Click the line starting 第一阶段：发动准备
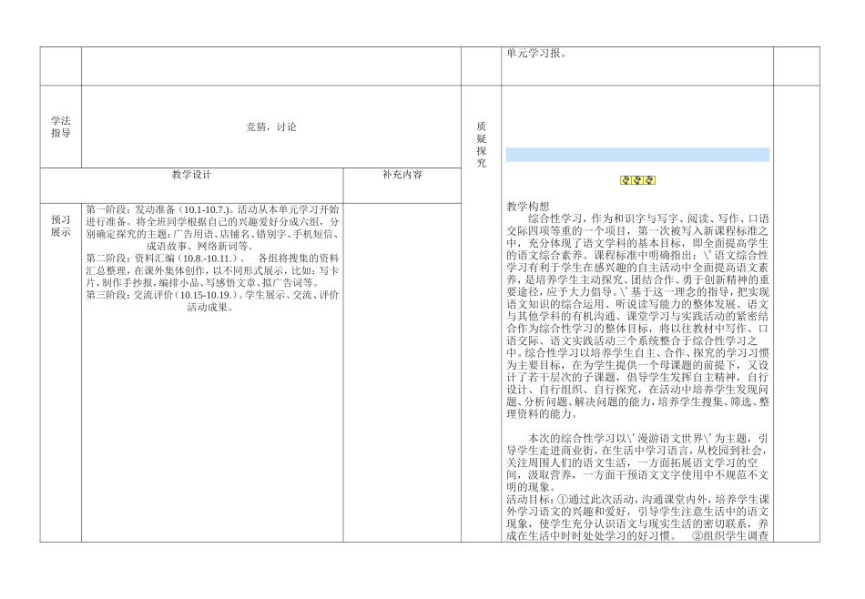Viewport: 865px width, 599px height. [x=212, y=209]
